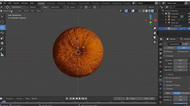Open the Render menu
This screenshot has width=190, height=106.
[x=16, y=3]
